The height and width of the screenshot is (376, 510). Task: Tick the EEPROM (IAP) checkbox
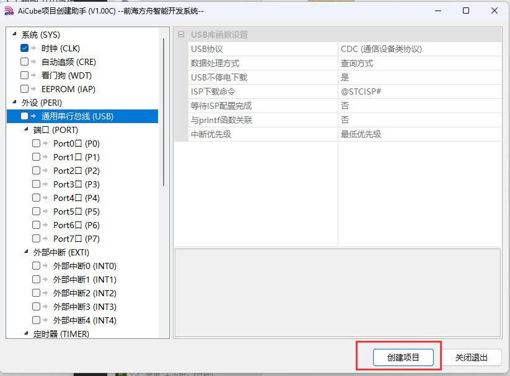click(24, 89)
